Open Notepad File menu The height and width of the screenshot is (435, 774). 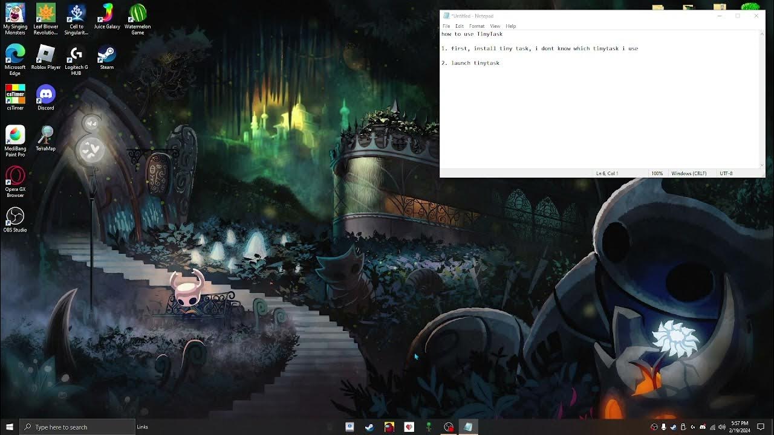[446, 26]
